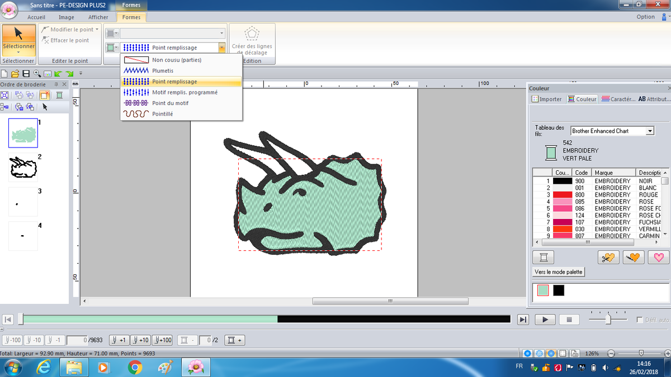Select the black color swatch in used colors
Screen dimensions: 671x377
pyautogui.click(x=559, y=290)
